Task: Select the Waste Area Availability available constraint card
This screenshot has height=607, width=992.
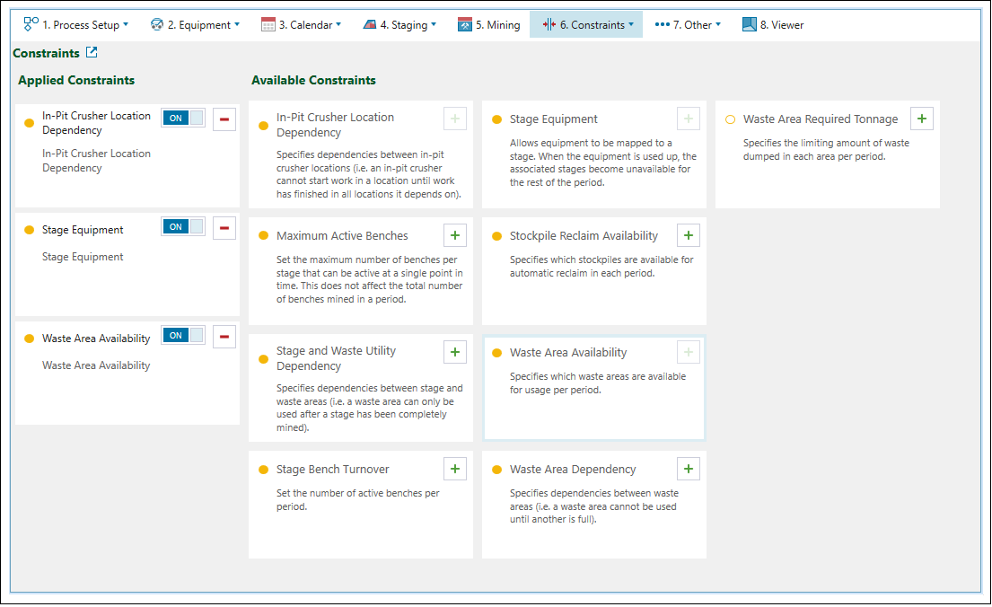Action: pos(594,388)
